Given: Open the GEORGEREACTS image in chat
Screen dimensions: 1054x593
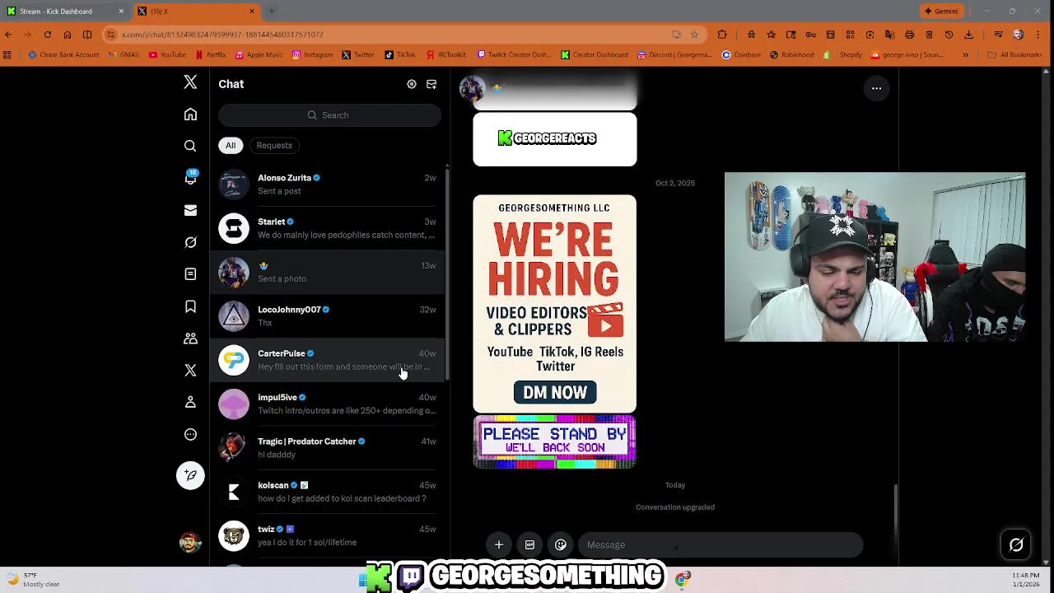Looking at the screenshot, I should point(554,139).
